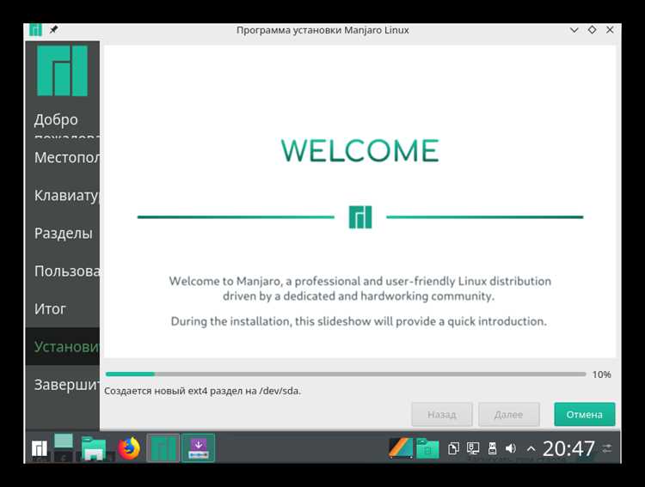Select the Клавиатура sidebar step

[x=63, y=195]
